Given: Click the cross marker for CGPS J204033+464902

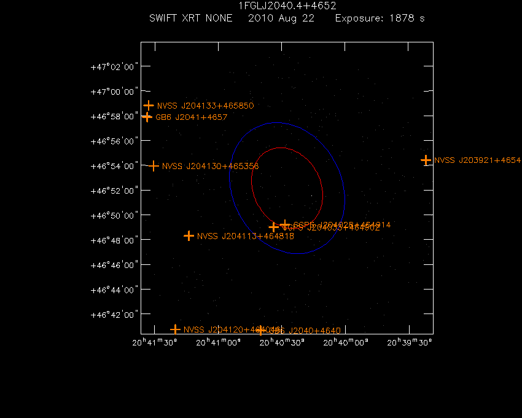Looking at the screenshot, I should tap(274, 227).
